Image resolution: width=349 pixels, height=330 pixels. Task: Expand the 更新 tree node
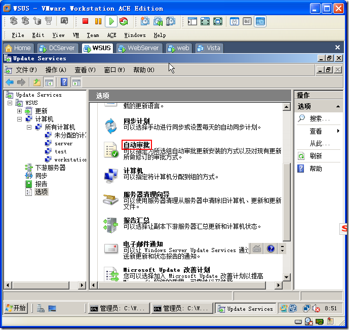19,111
